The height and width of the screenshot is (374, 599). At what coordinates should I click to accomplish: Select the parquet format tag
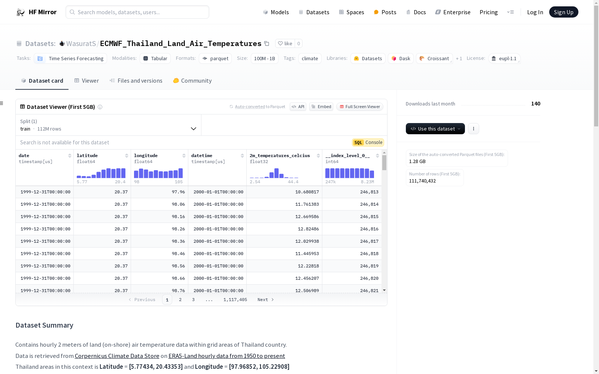point(215,58)
